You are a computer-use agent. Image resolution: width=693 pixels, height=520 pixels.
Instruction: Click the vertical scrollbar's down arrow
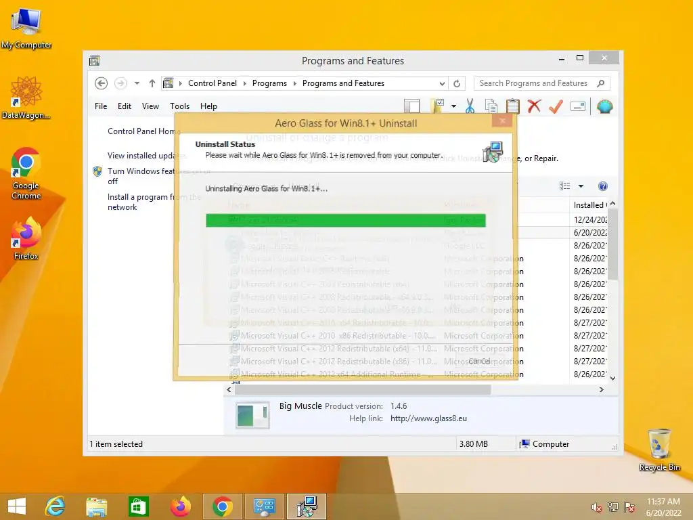pos(612,378)
